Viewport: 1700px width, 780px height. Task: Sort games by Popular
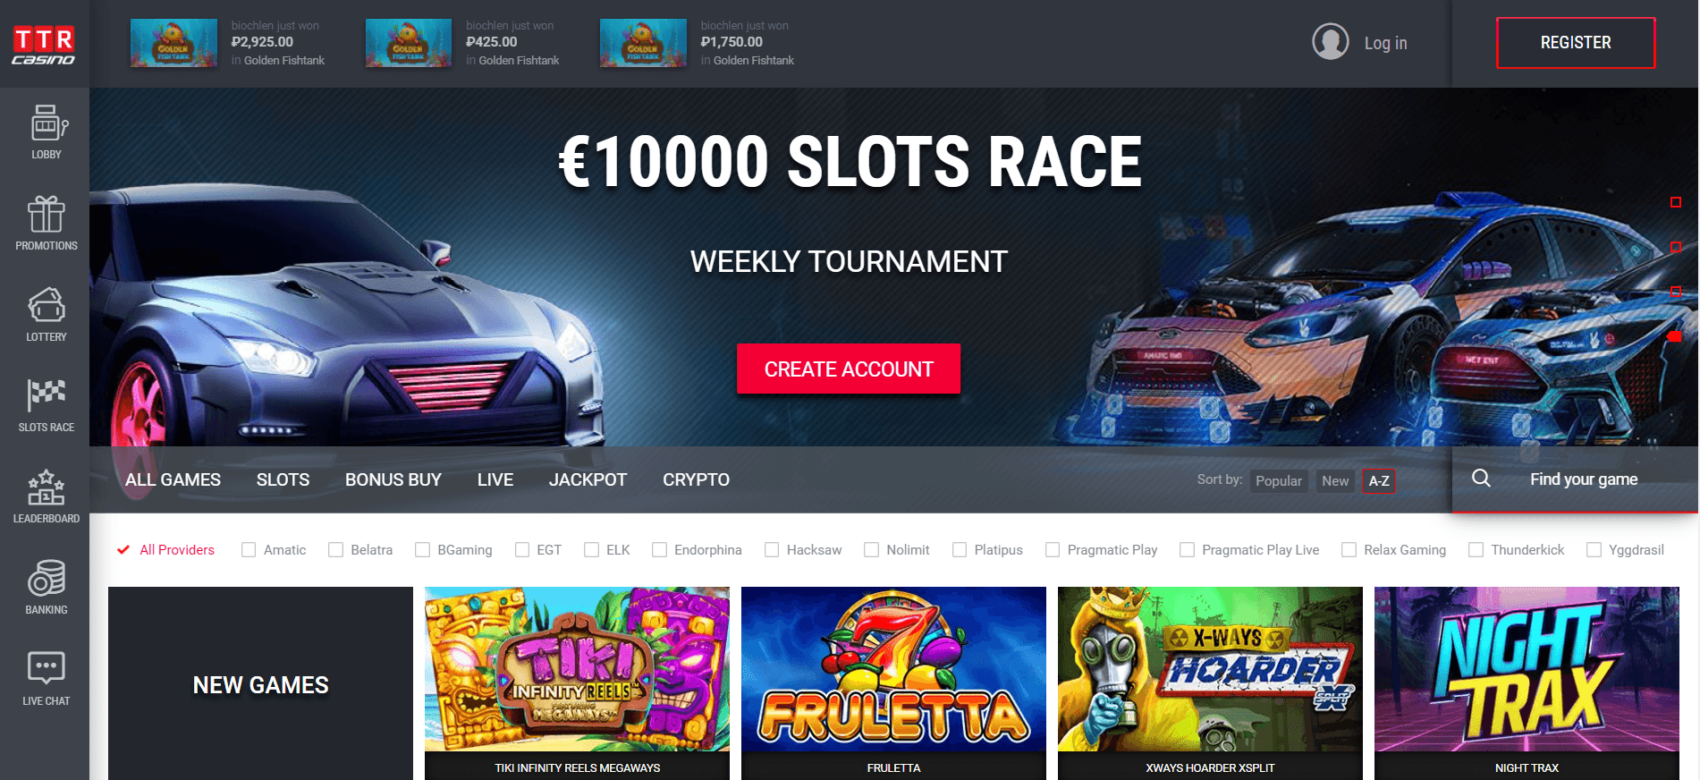(1279, 480)
